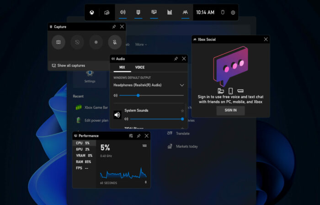Image resolution: width=320 pixels, height=205 pixels.
Task: Click the mobile phone icon in Xbox Social
Action: tap(230, 91)
